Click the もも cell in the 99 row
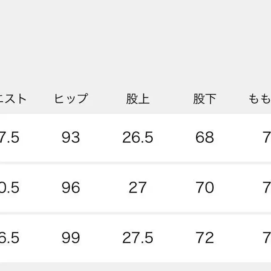This screenshot has width=271, height=271. 266,238
